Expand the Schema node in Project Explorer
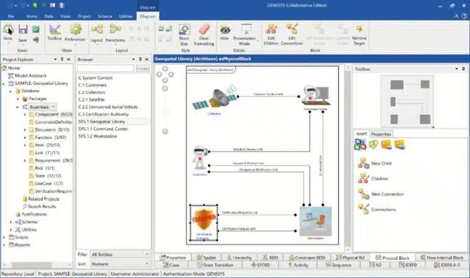470x278 pixels. [x=10, y=222]
